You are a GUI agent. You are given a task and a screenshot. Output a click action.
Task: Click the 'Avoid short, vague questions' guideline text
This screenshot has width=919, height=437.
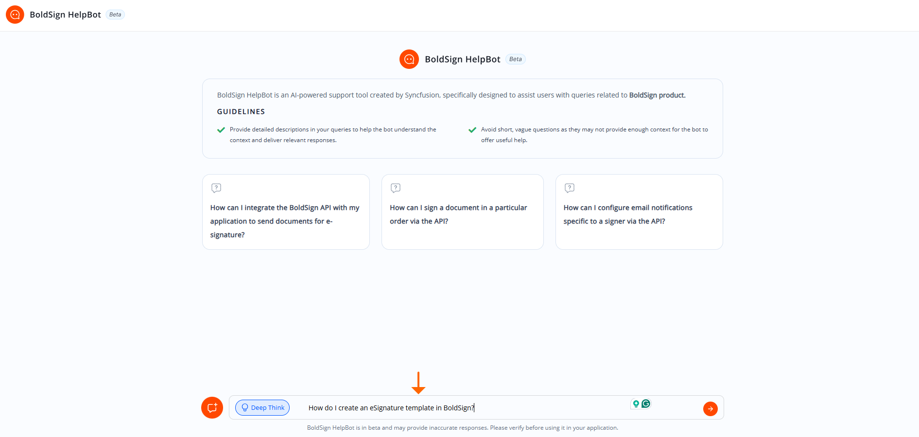pyautogui.click(x=594, y=135)
